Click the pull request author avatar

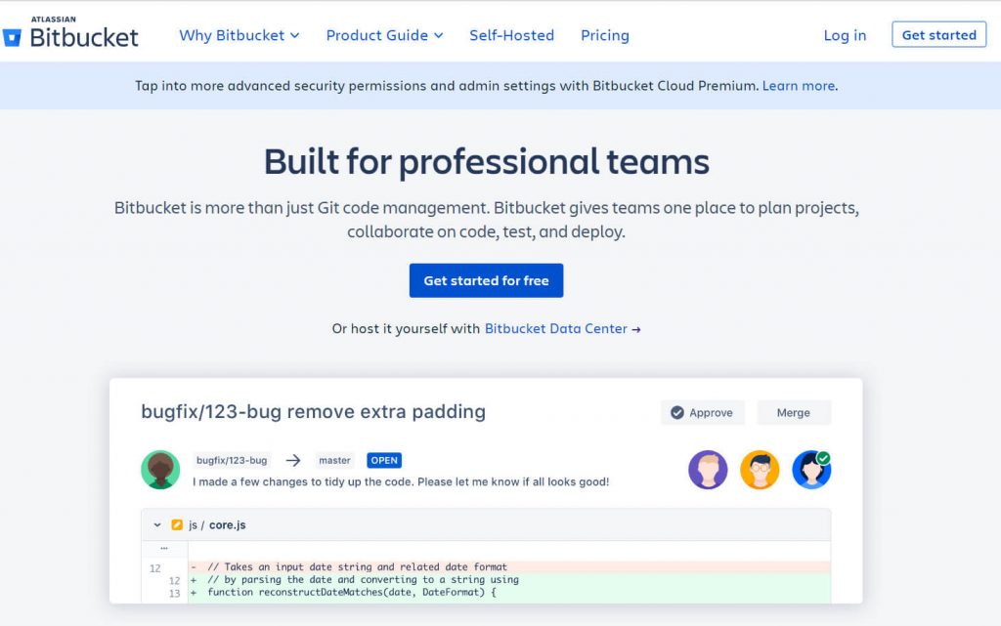point(160,470)
